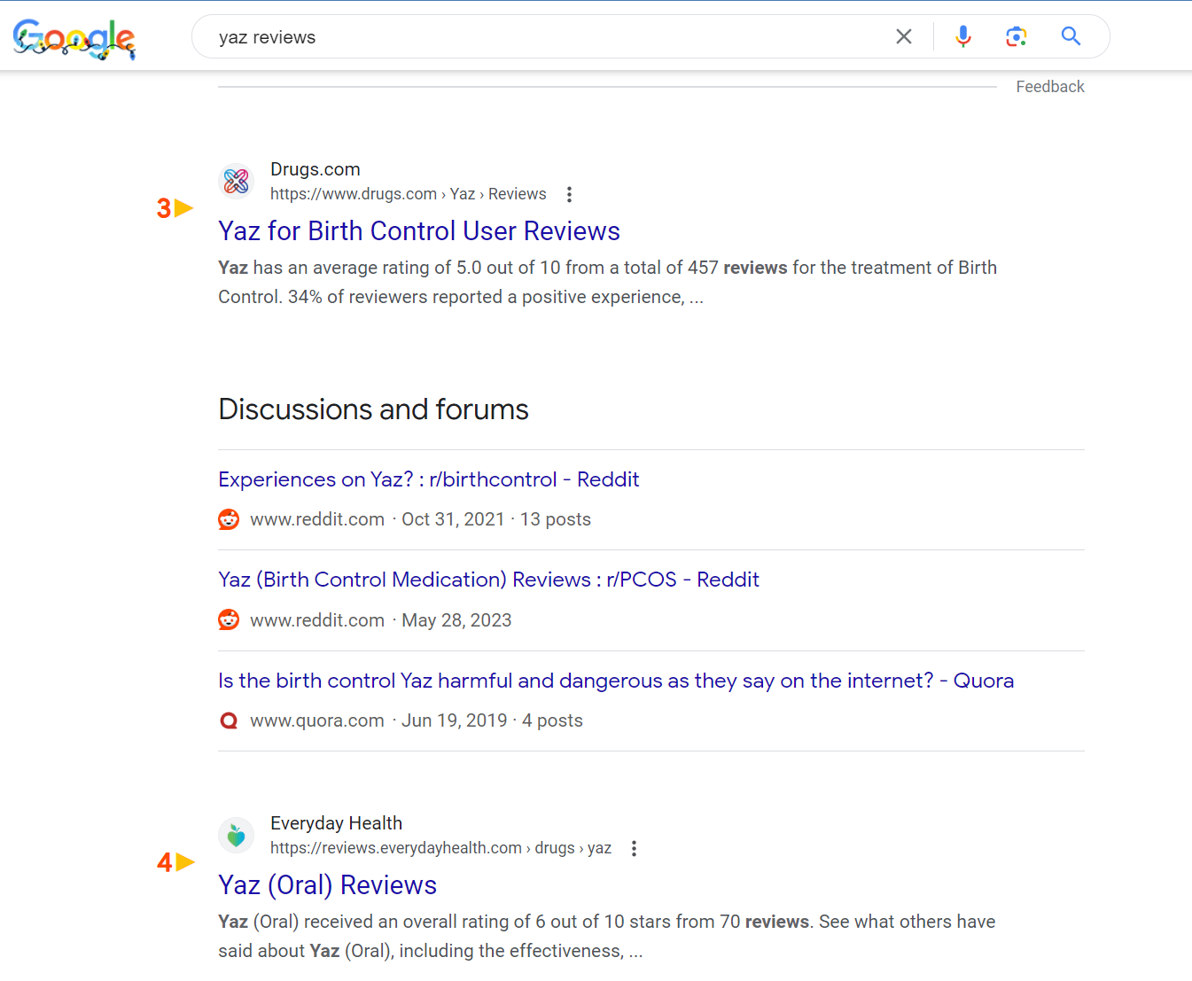Start voice search with microphone icon
Image resolution: width=1192 pixels, height=981 pixels.
(x=963, y=36)
